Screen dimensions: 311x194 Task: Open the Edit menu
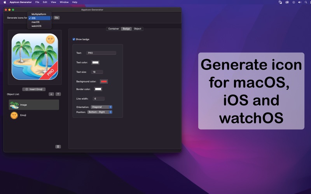45,2
